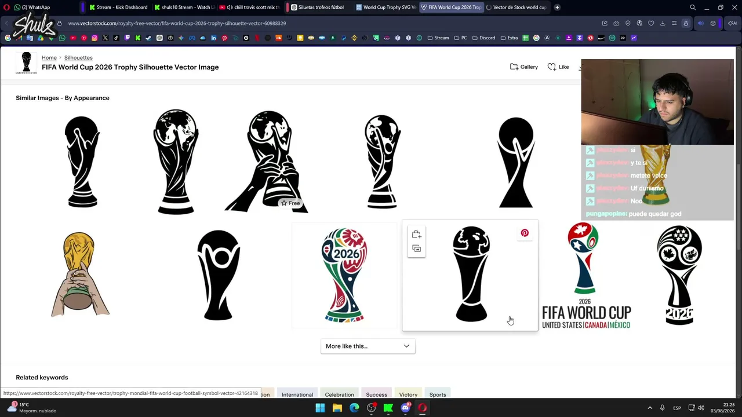This screenshot has width=742, height=417.
Task: Open Opera browser taskbar icon
Action: (x=423, y=408)
